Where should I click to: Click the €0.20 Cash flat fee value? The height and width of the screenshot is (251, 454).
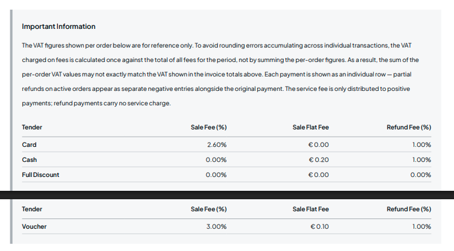click(318, 160)
